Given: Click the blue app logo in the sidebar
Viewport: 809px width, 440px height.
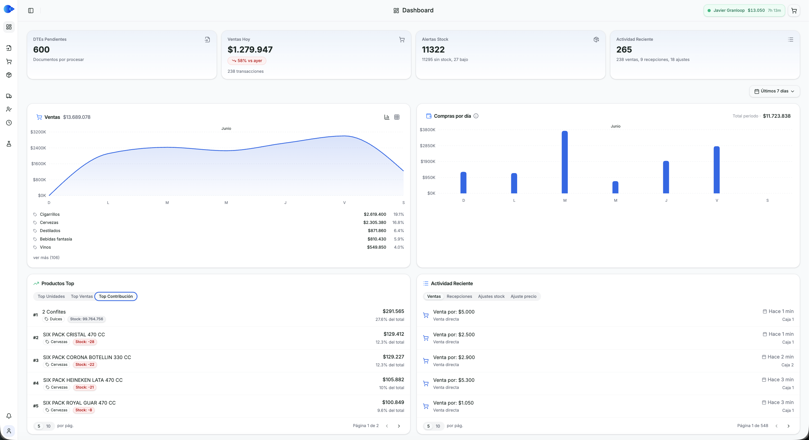Looking at the screenshot, I should coord(9,9).
